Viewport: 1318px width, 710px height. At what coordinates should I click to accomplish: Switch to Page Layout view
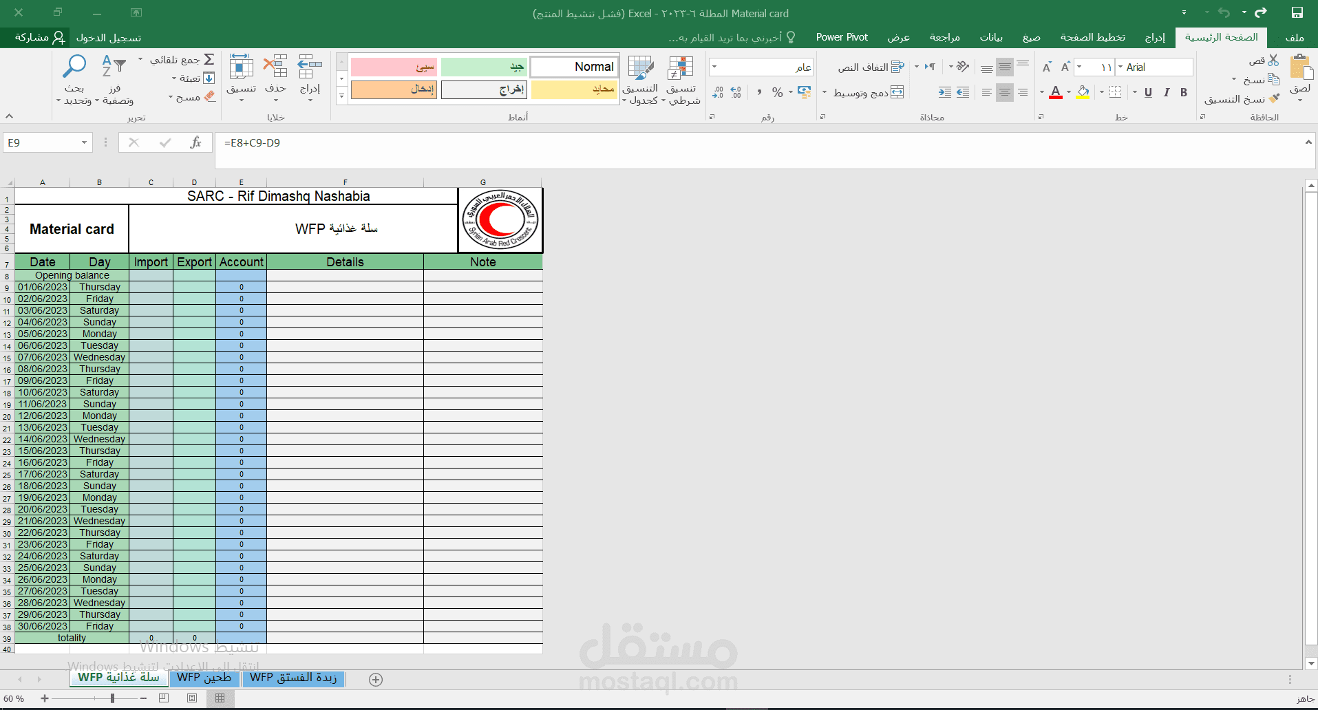pyautogui.click(x=192, y=698)
